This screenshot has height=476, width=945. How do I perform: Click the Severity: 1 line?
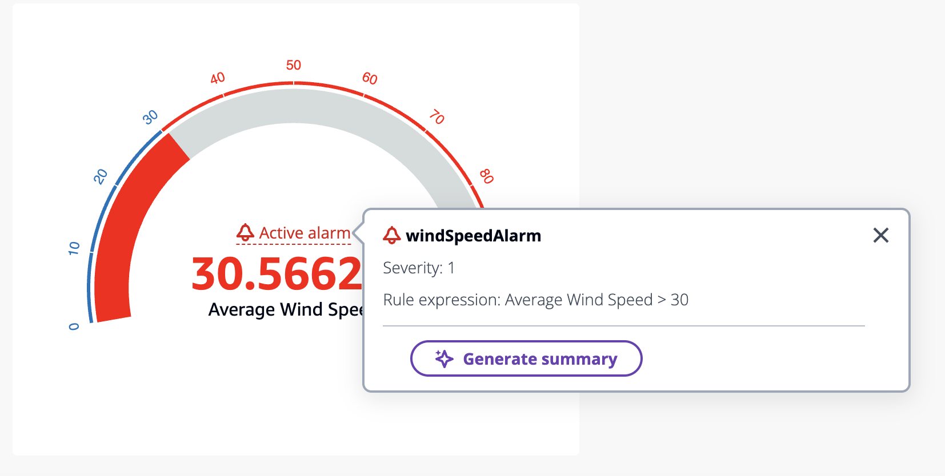tap(419, 268)
